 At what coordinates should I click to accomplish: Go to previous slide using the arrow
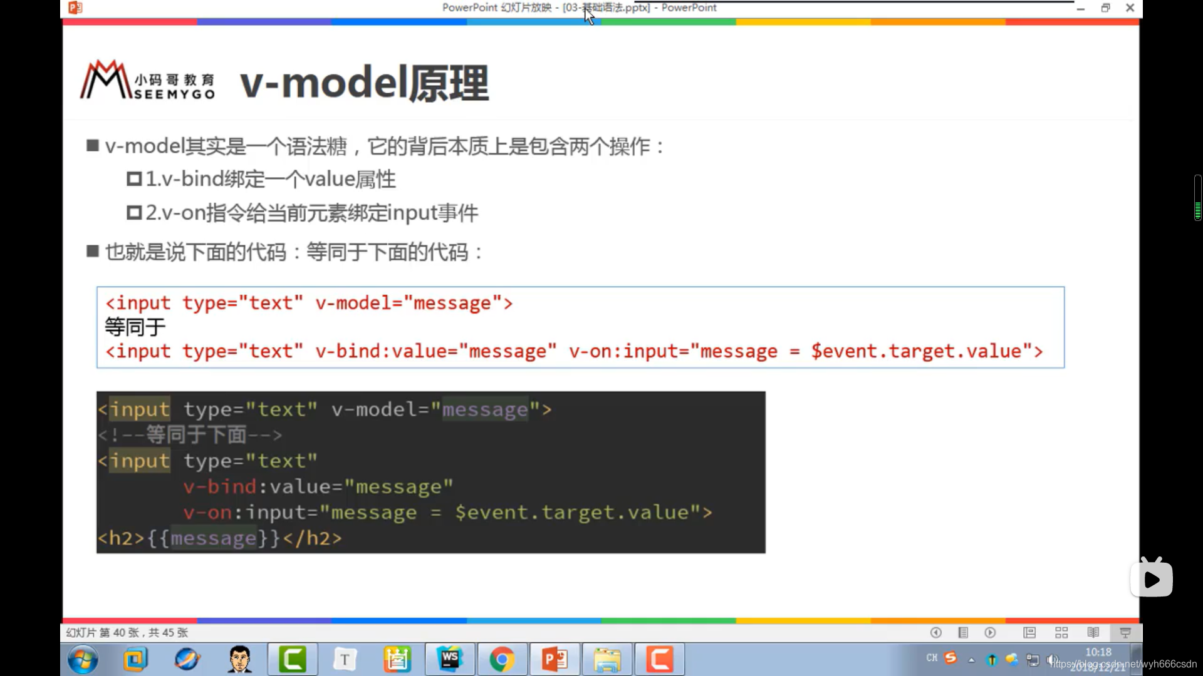(935, 633)
